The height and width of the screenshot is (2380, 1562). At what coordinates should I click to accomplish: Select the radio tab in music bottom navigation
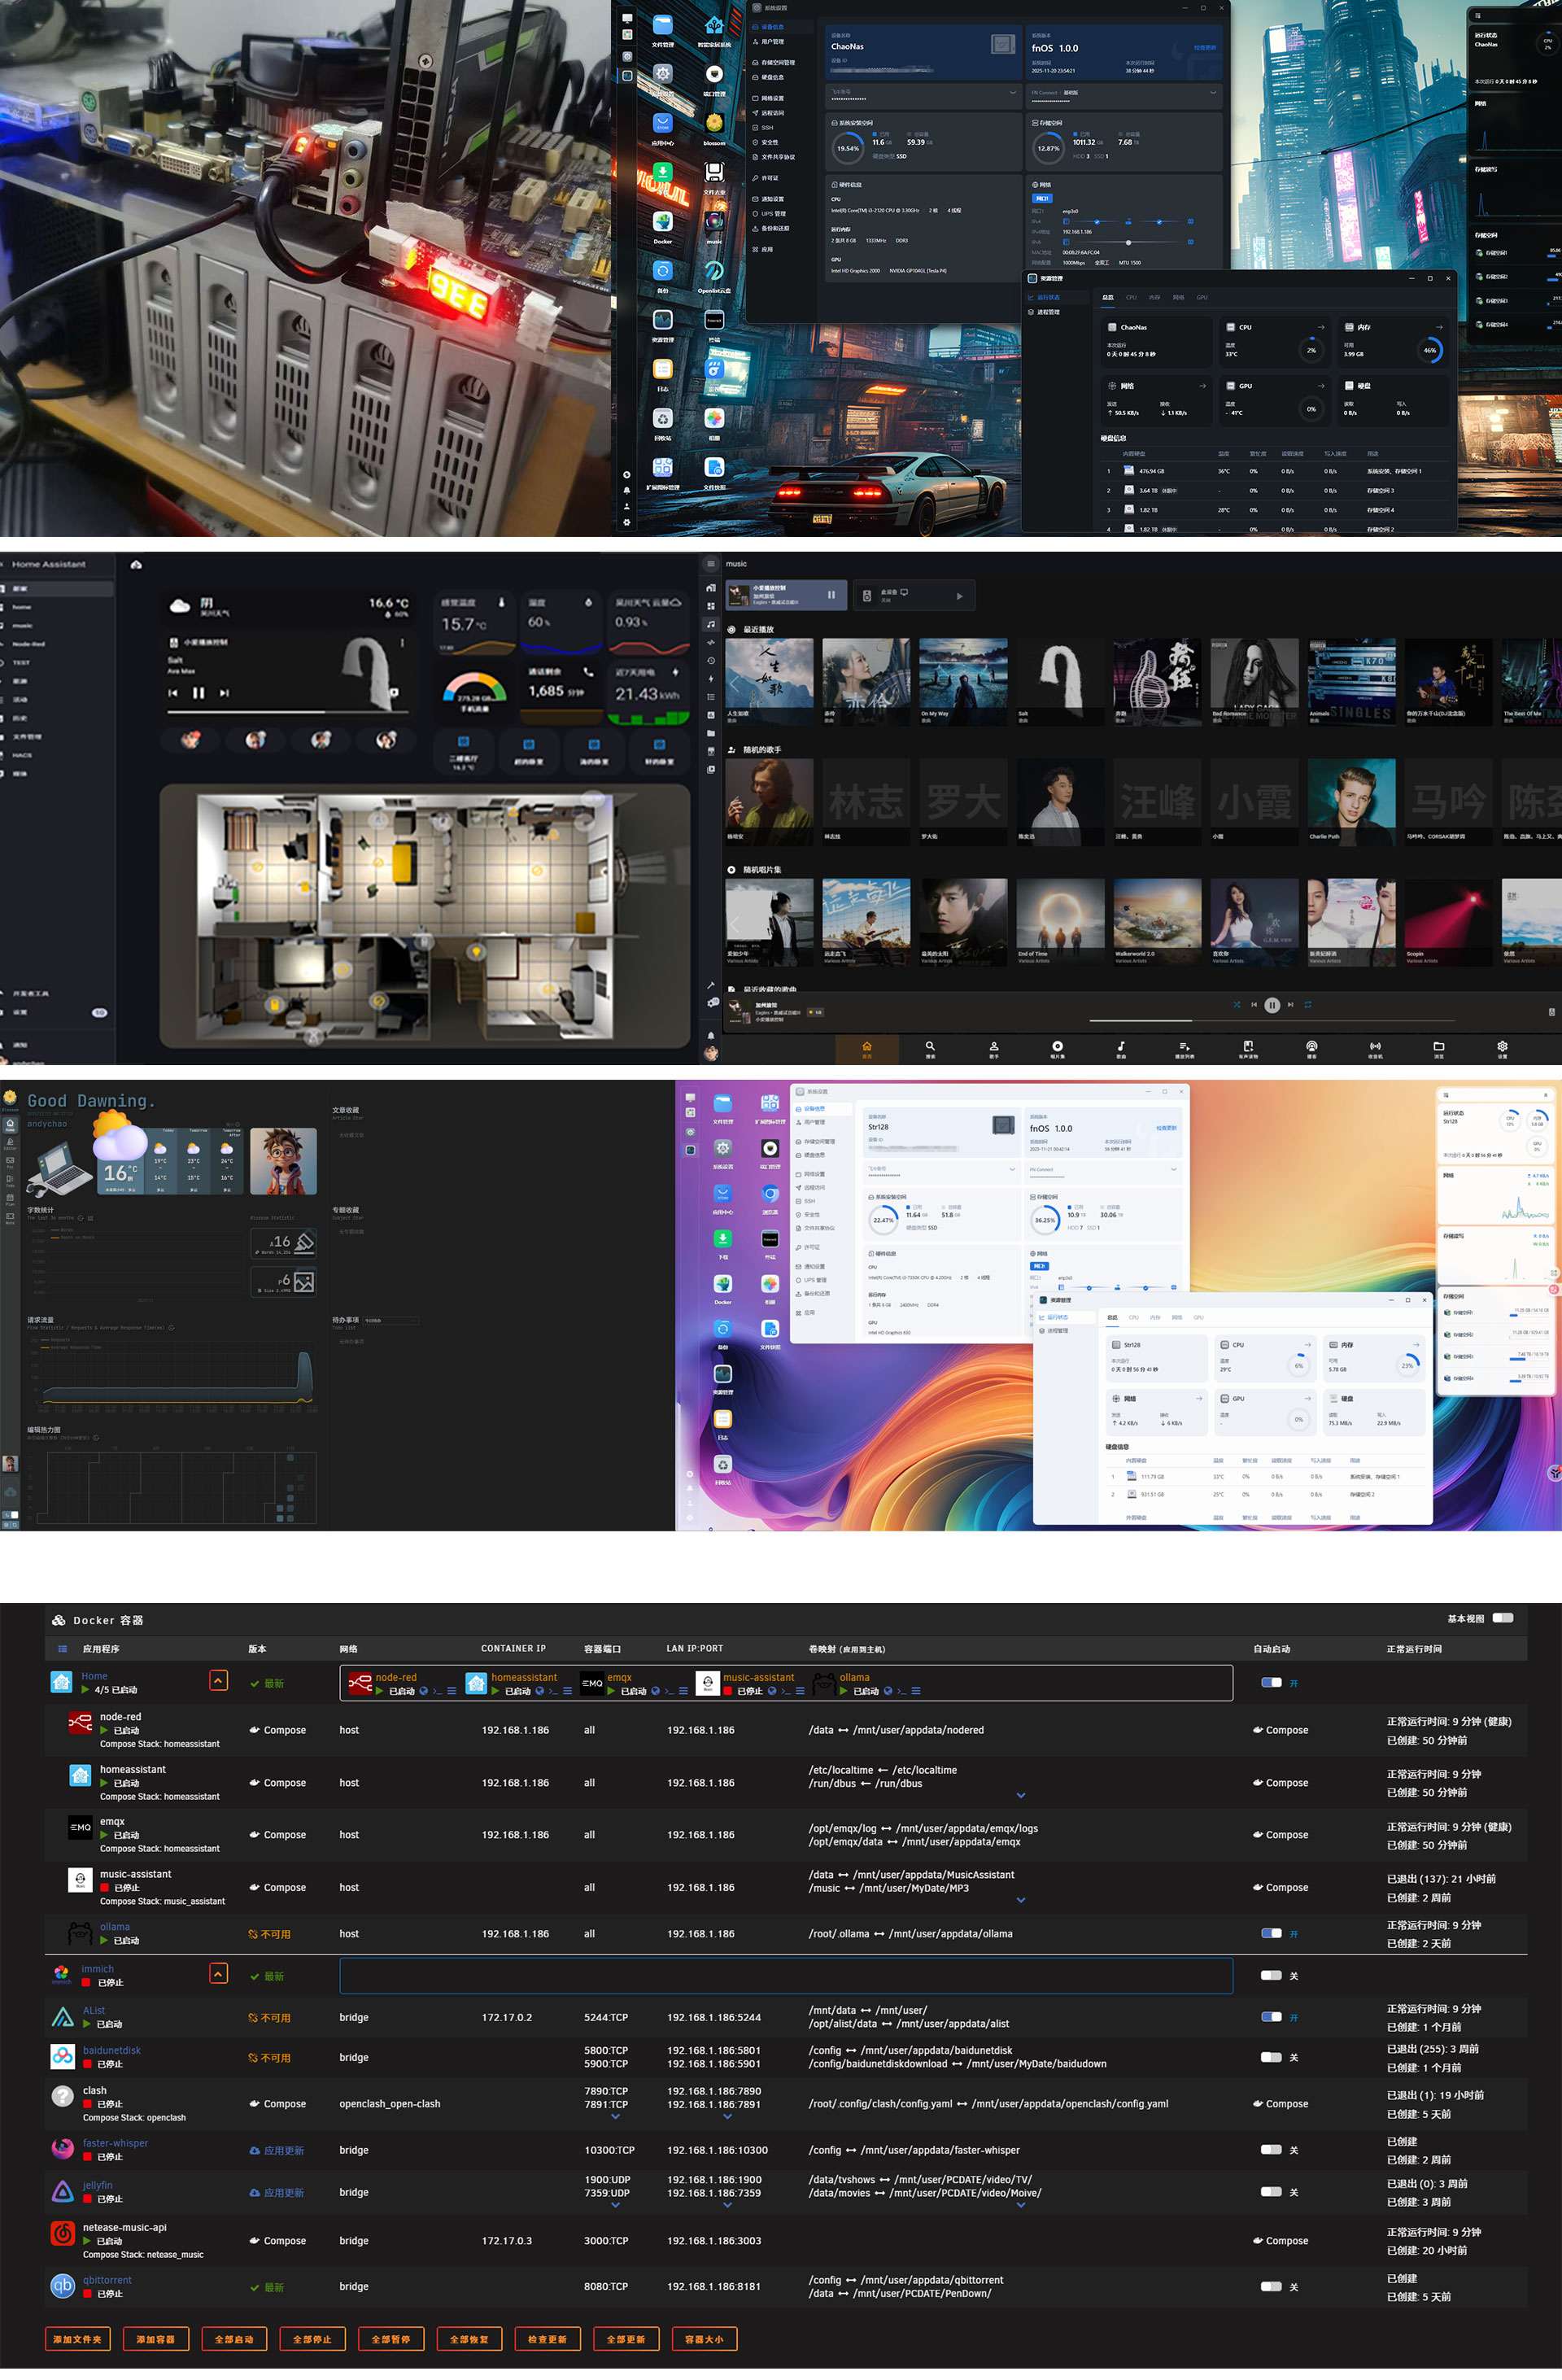(1375, 1047)
